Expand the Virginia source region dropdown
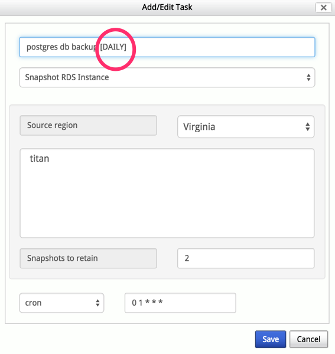The width and height of the screenshot is (335, 354). point(246,127)
